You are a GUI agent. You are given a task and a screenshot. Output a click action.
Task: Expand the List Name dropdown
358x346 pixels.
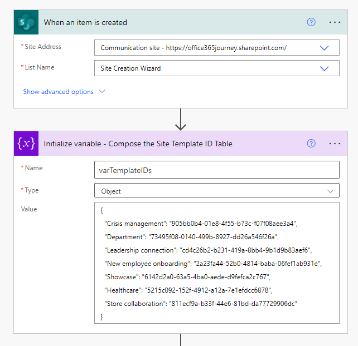point(324,68)
